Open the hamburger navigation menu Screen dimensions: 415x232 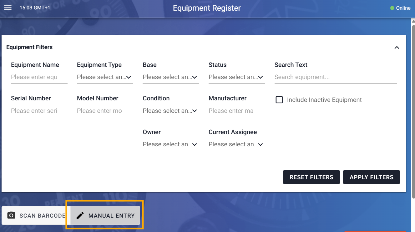click(x=8, y=8)
